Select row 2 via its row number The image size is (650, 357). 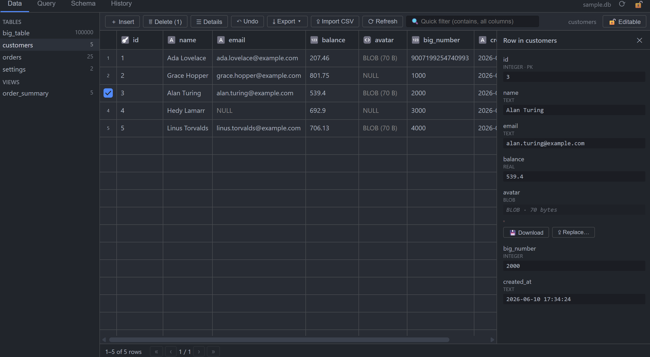coord(108,76)
